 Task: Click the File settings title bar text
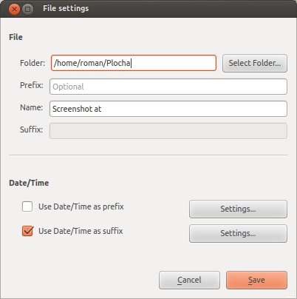point(66,8)
